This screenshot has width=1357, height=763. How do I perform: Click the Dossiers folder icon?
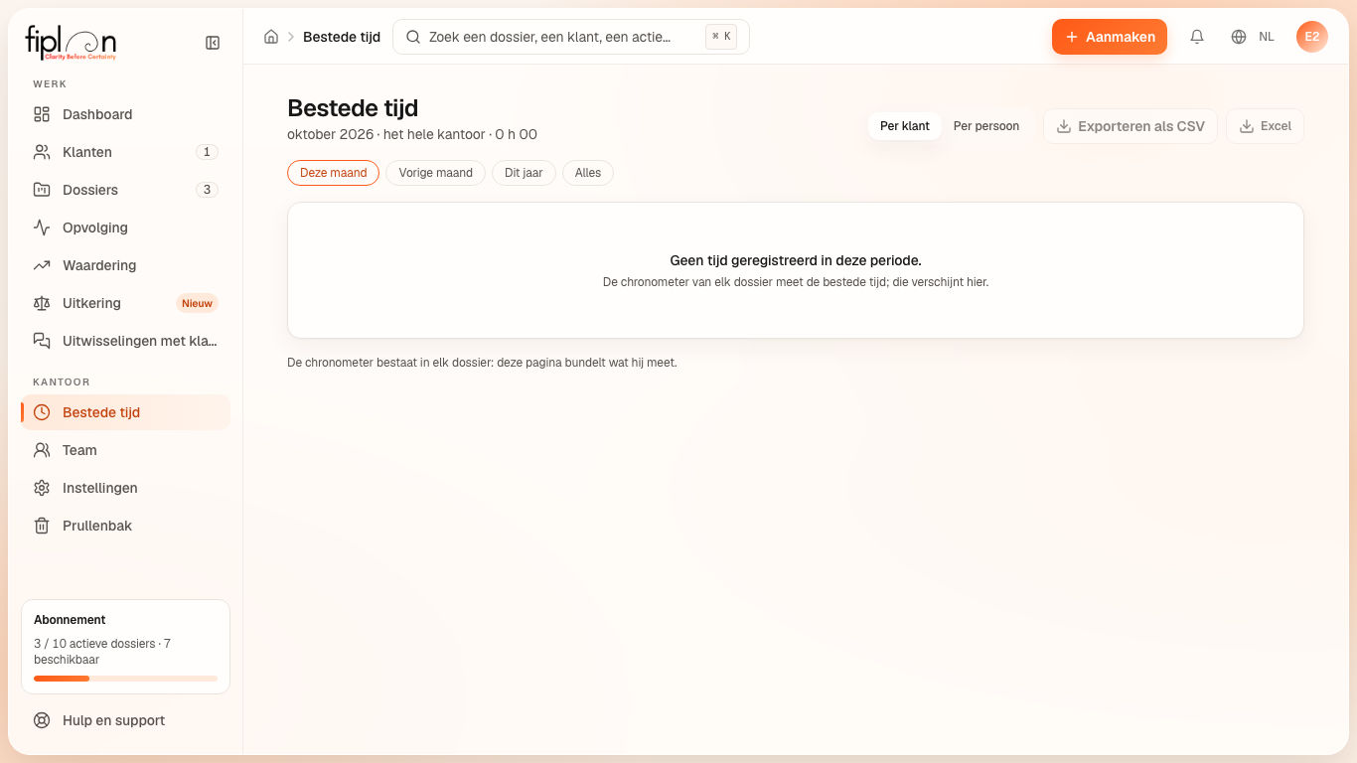[42, 190]
